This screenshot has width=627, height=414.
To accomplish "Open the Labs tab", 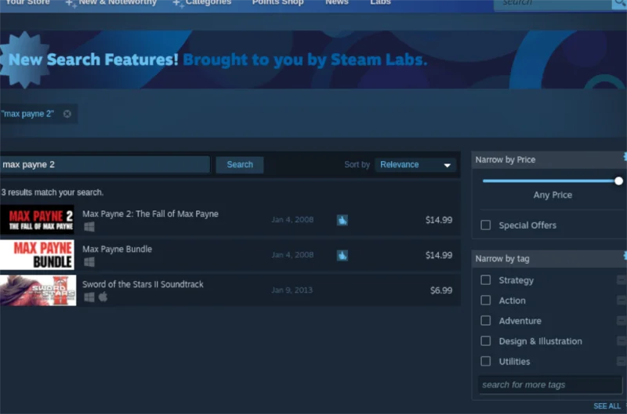I will click(380, 2).
